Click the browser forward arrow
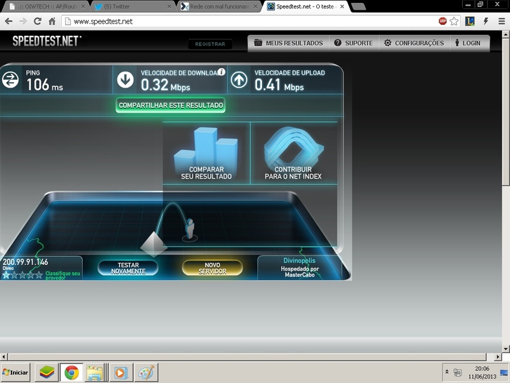 (x=23, y=22)
